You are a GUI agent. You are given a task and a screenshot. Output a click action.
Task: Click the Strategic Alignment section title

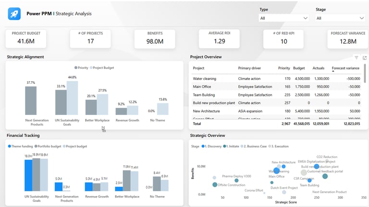pos(25,57)
